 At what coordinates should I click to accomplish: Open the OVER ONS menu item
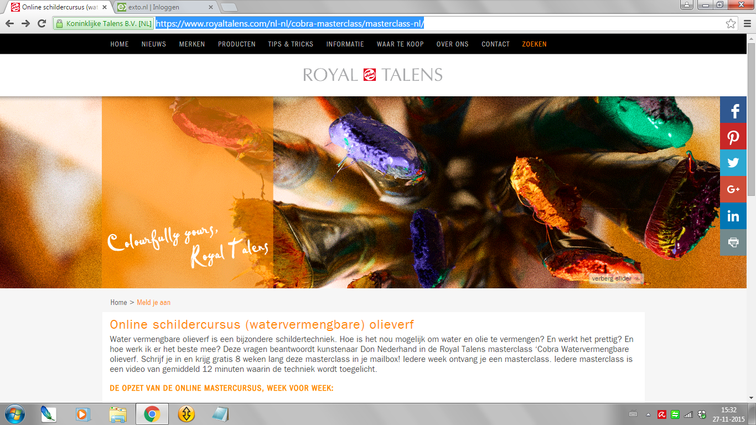point(453,44)
